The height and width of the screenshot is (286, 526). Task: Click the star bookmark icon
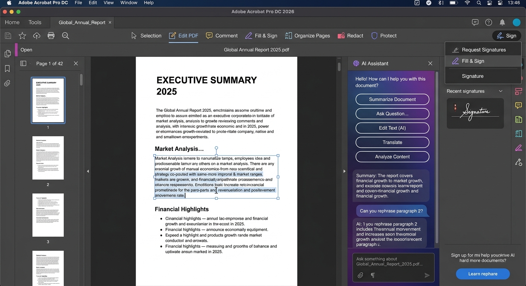tap(22, 36)
